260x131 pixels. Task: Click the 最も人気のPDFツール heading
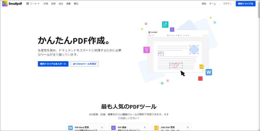(129, 107)
